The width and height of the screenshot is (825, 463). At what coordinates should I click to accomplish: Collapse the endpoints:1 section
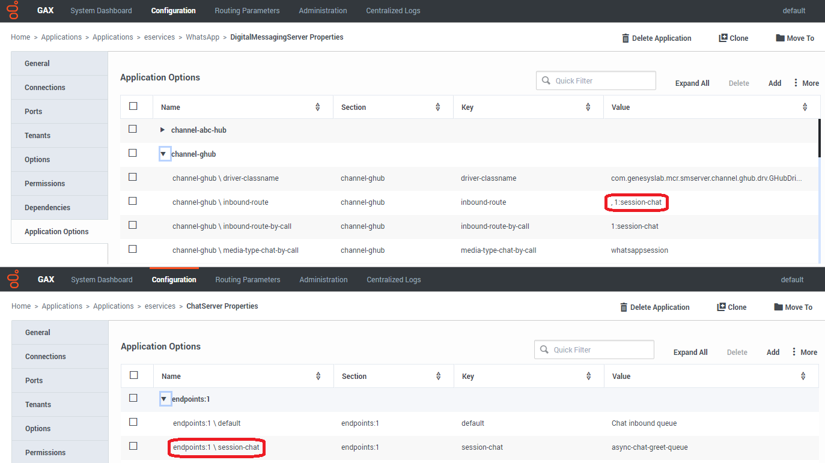[x=164, y=399]
